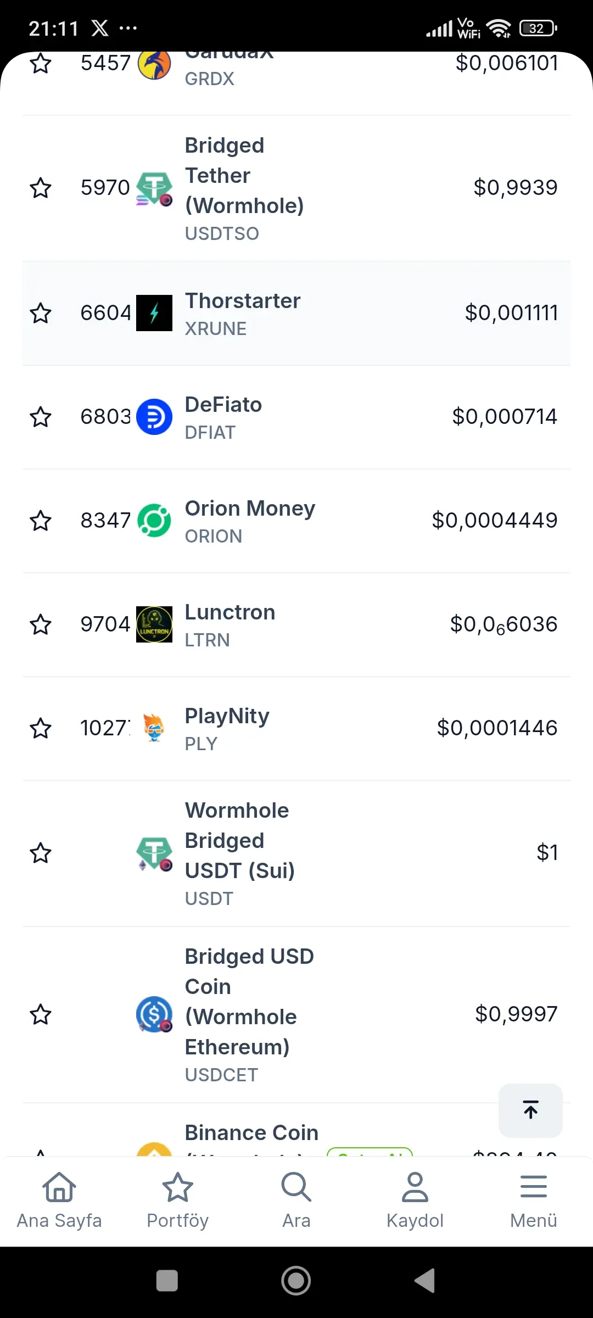Open the Ana Sayfa home tab
This screenshot has height=1318, width=593.
click(59, 1201)
